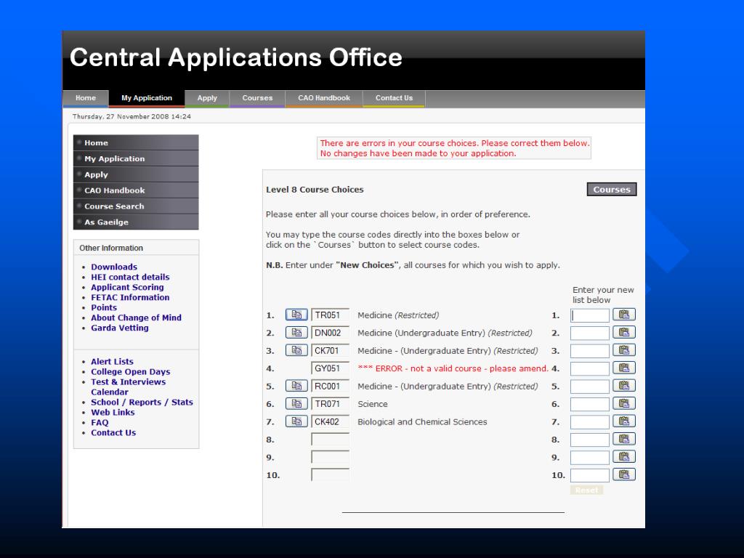Screen dimensions: 744x558
Task: Click copy icon beside TR051 Medicine
Action: coord(296,315)
